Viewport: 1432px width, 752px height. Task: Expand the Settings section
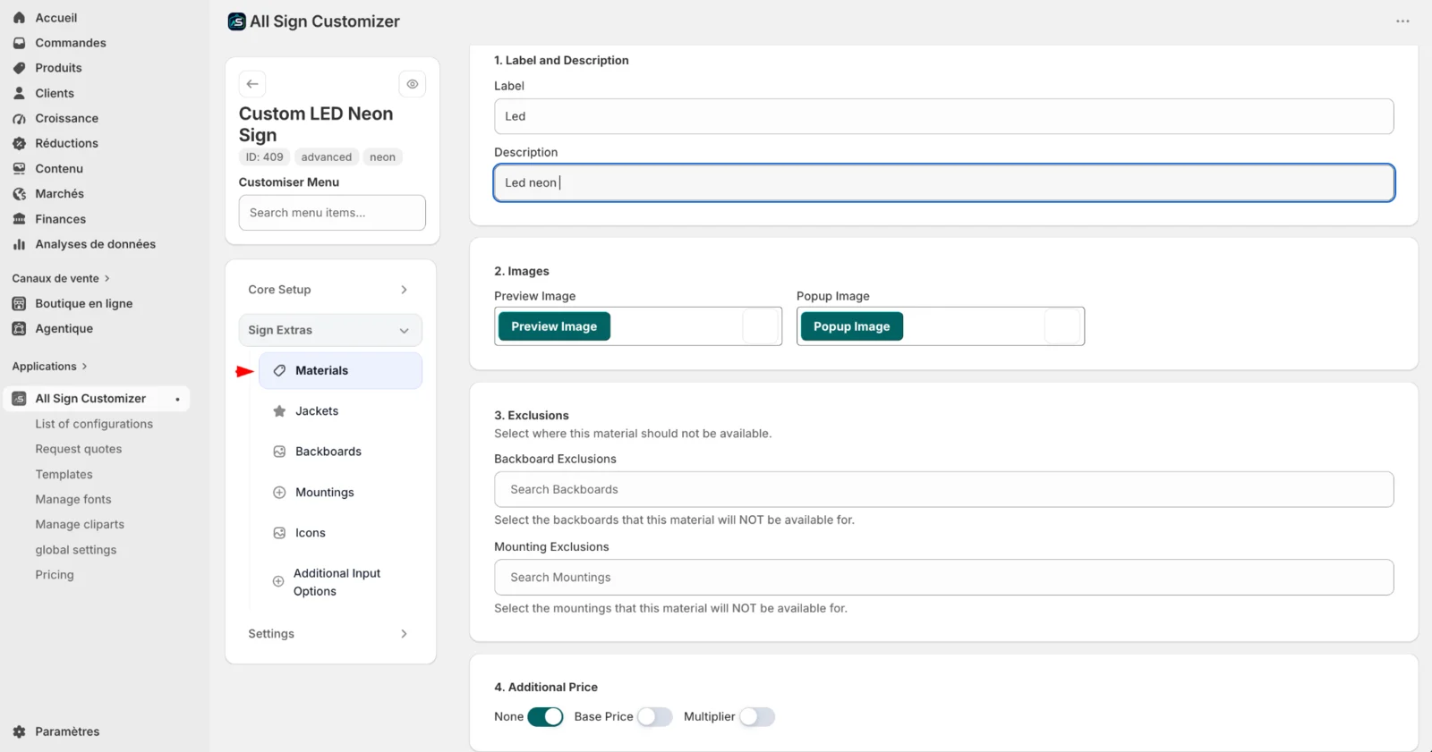tap(330, 634)
